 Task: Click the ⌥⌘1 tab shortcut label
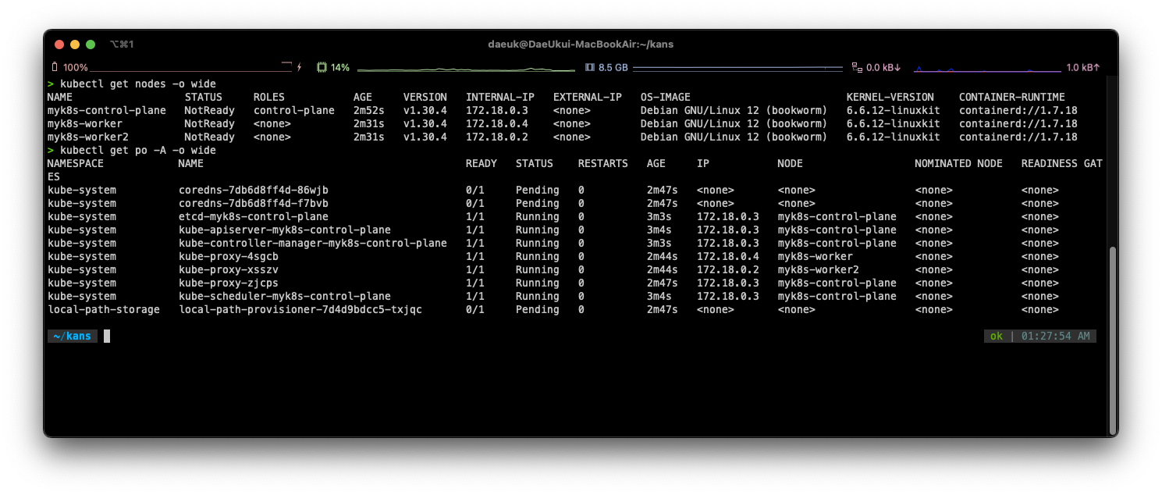click(x=122, y=45)
